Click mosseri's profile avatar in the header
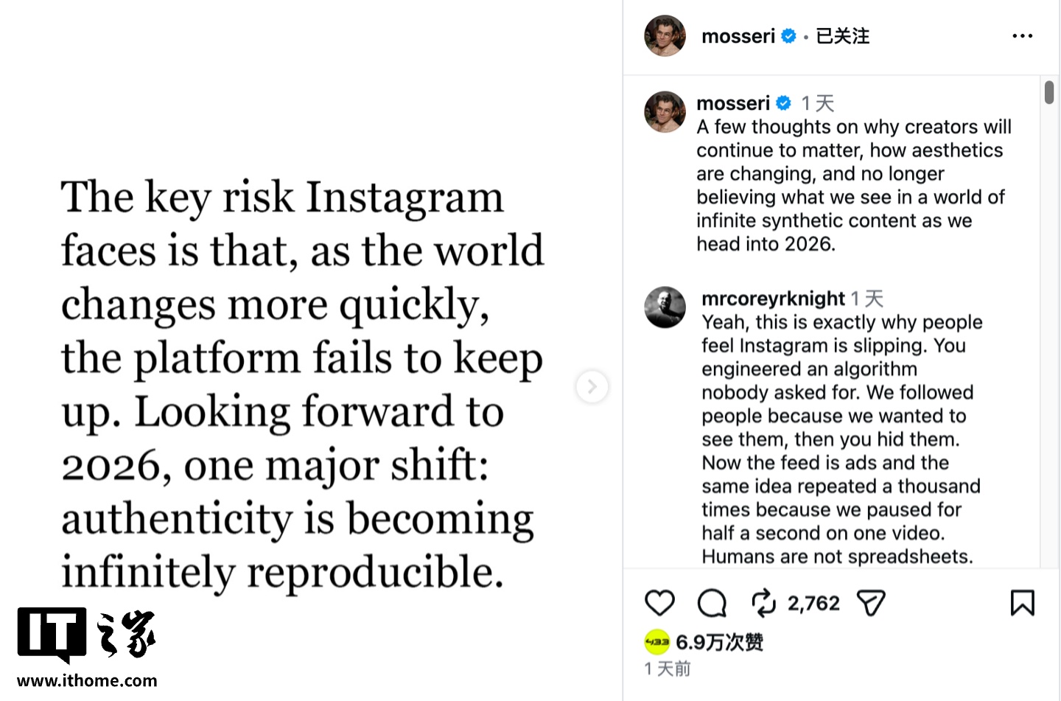 click(664, 35)
